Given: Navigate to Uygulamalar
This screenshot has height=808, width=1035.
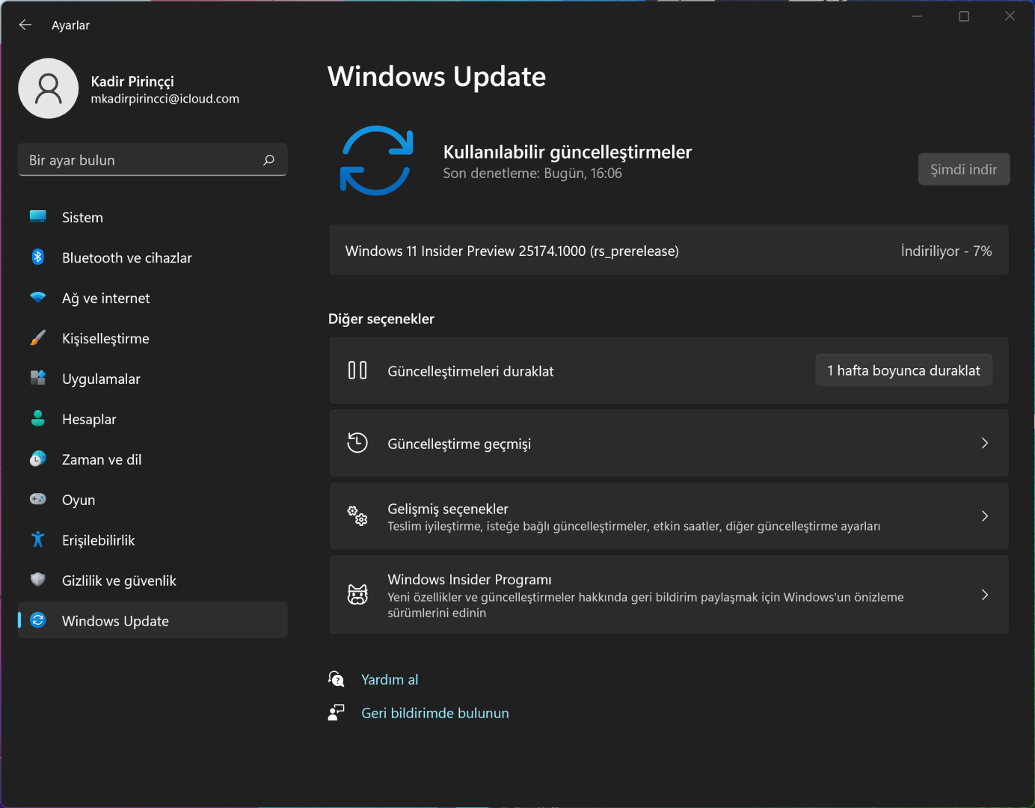Looking at the screenshot, I should [x=153, y=379].
